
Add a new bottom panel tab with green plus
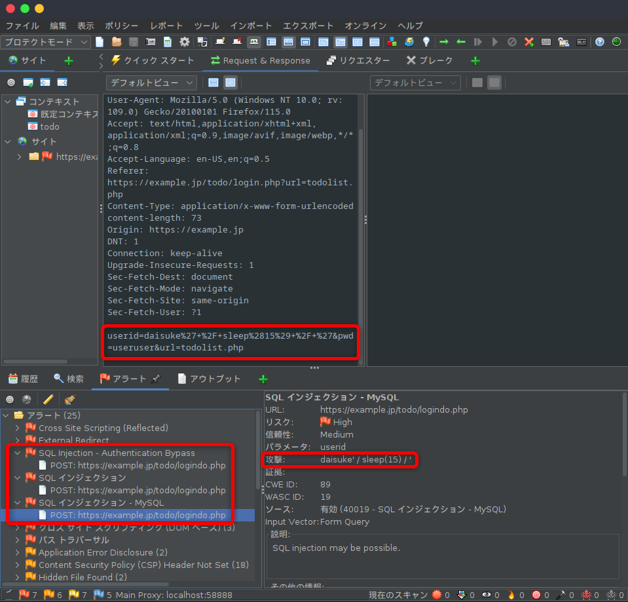point(263,379)
